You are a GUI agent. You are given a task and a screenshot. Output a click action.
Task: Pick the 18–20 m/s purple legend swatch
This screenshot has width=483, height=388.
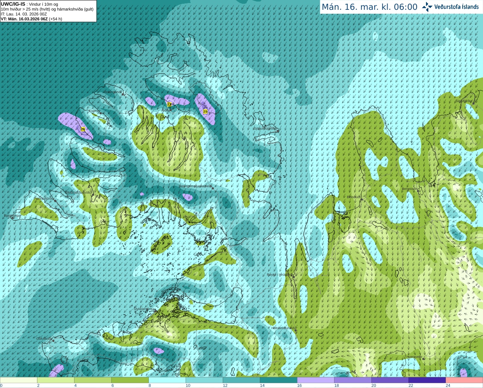click(353, 380)
